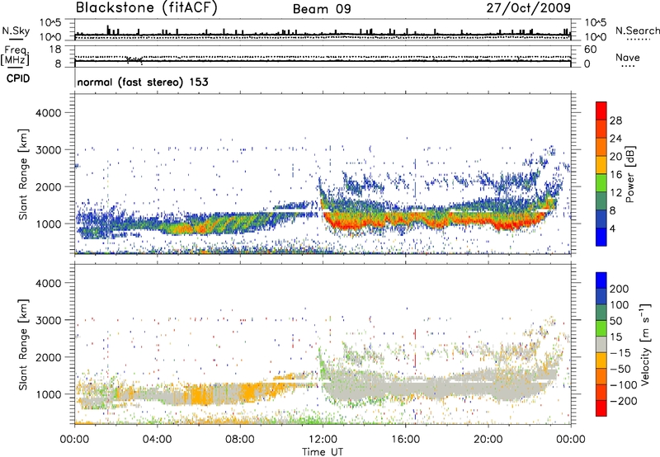Click the 'Freq. [MHz]' axis label
Screen dimensions: 660x457
(15, 56)
